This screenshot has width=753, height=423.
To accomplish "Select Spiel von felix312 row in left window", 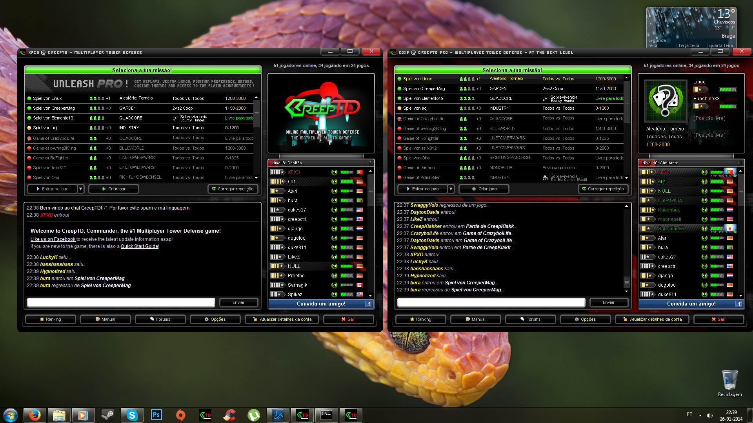I will pos(140,168).
